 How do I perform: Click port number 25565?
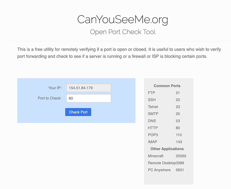[181, 156]
